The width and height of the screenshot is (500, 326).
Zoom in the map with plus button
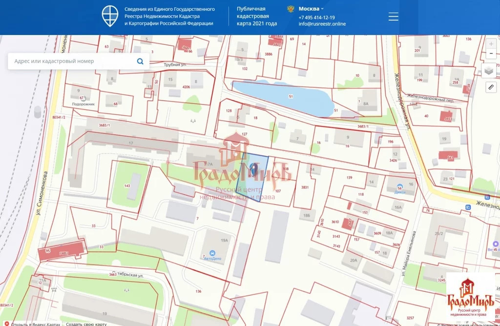(491, 44)
